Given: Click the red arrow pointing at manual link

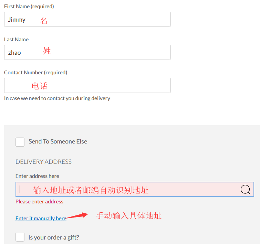Looking at the screenshot, I should click(76, 215).
